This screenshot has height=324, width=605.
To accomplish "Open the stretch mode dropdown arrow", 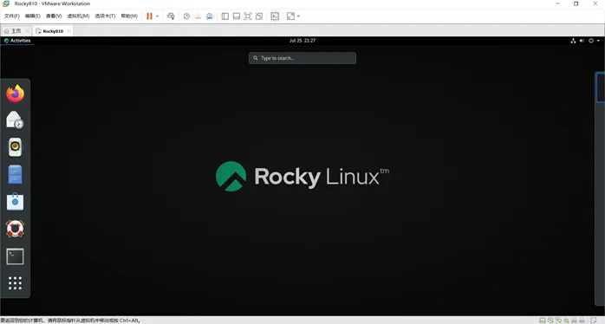I will 298,16.
